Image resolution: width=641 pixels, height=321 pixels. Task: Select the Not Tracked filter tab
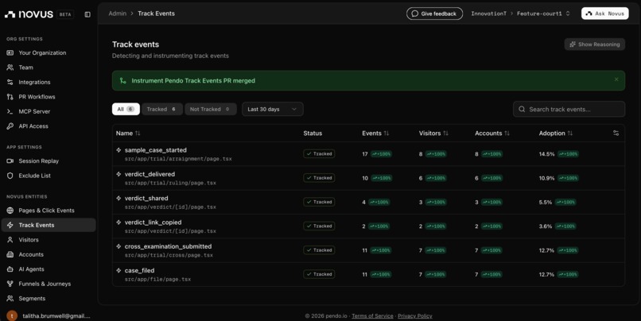[x=211, y=109]
